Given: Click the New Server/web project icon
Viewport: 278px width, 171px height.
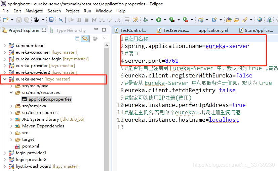Looking at the screenshot, I should [x=201, y=20].
